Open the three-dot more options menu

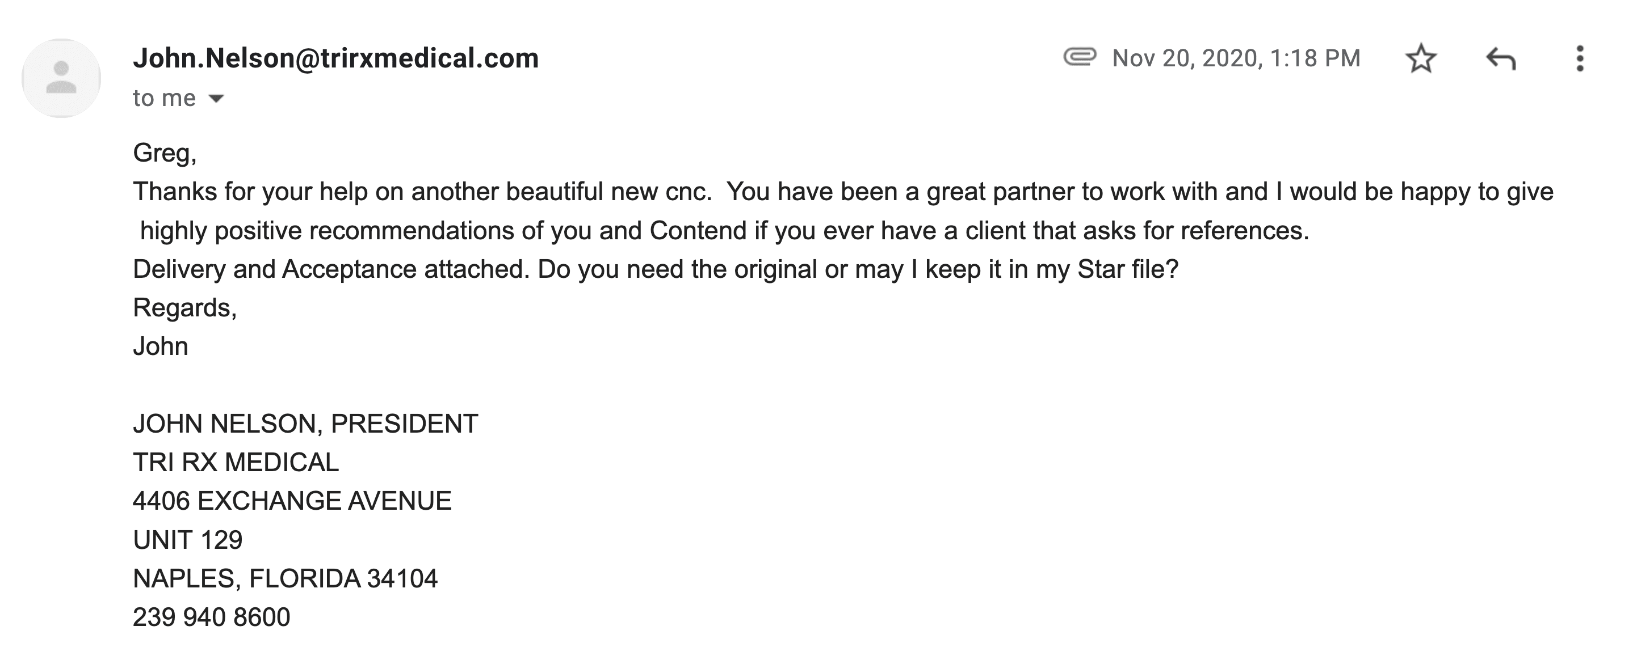(1580, 59)
